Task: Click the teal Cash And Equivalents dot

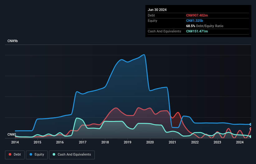Action: point(54,154)
